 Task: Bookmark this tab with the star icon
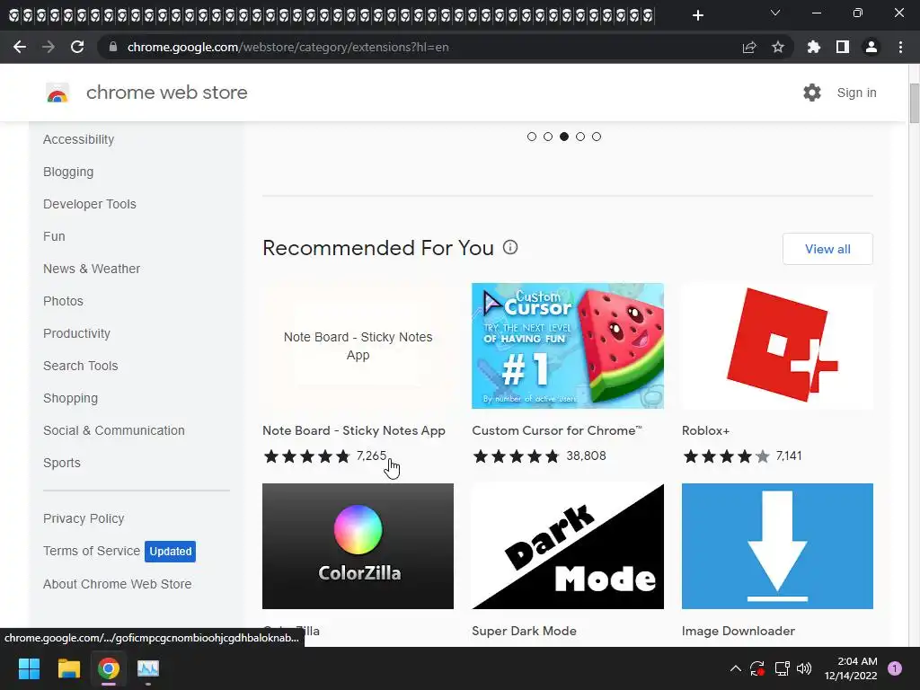[x=778, y=47]
